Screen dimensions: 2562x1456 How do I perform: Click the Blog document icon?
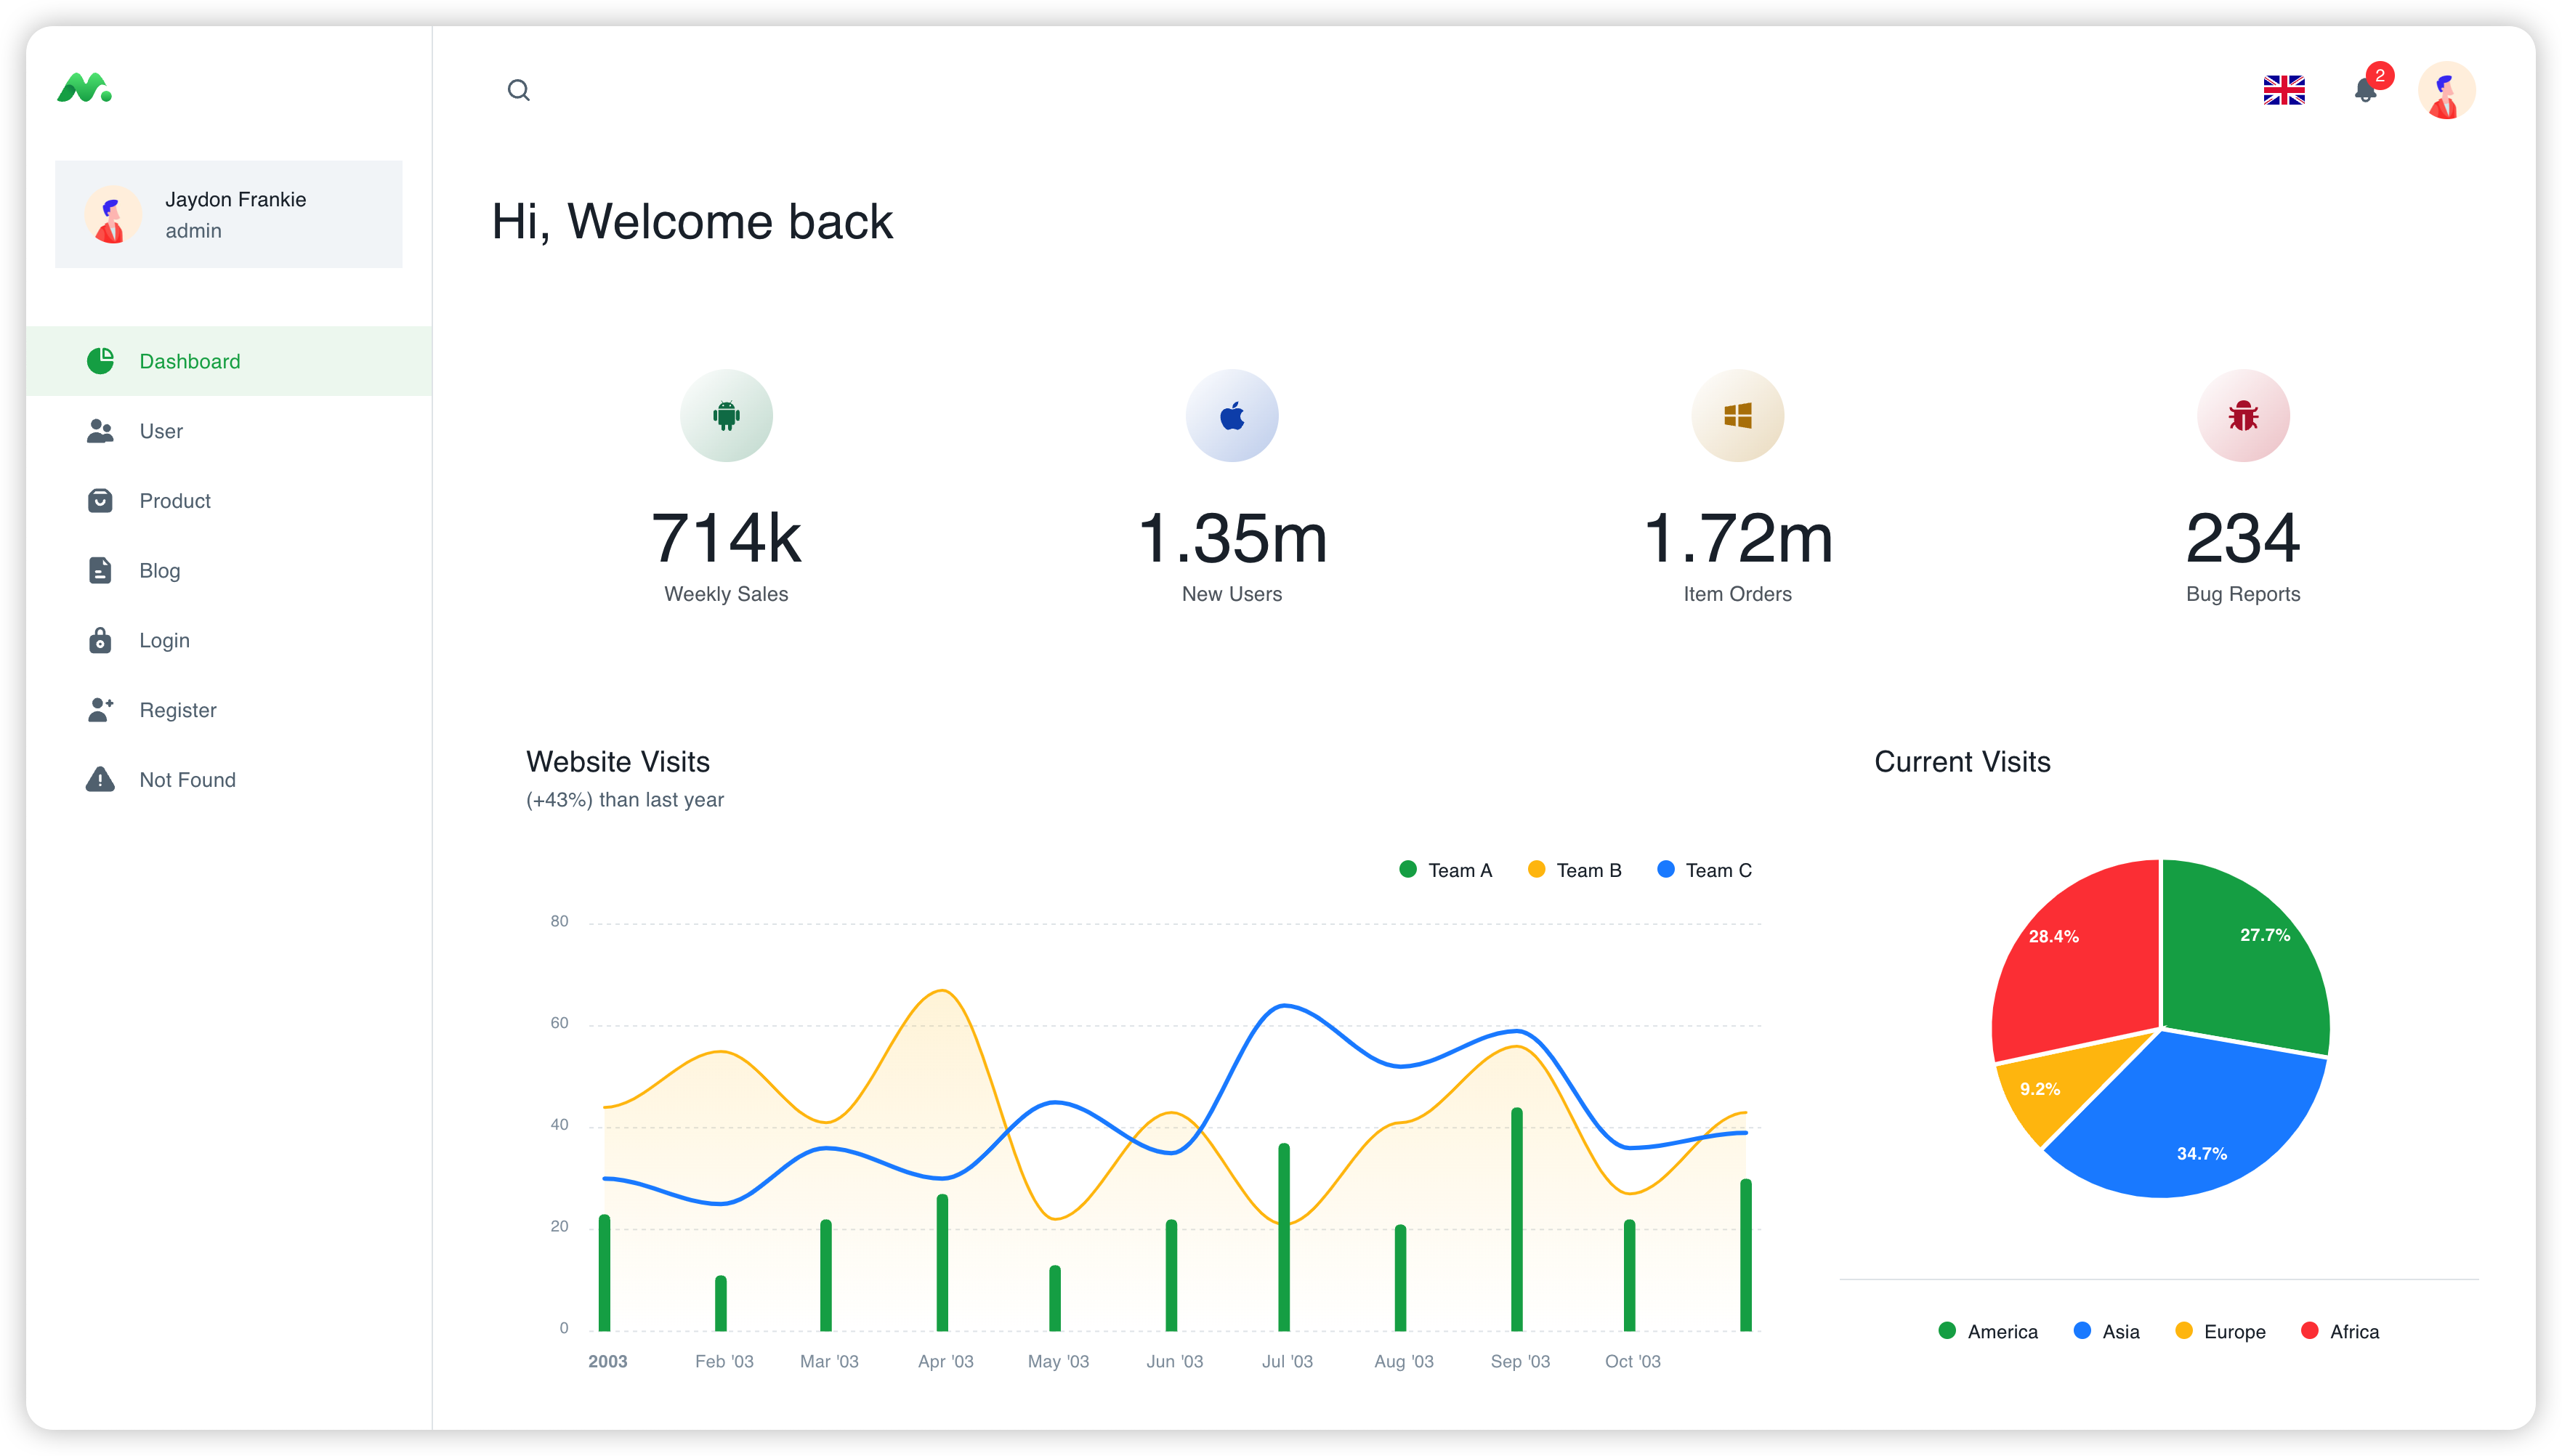click(x=100, y=570)
